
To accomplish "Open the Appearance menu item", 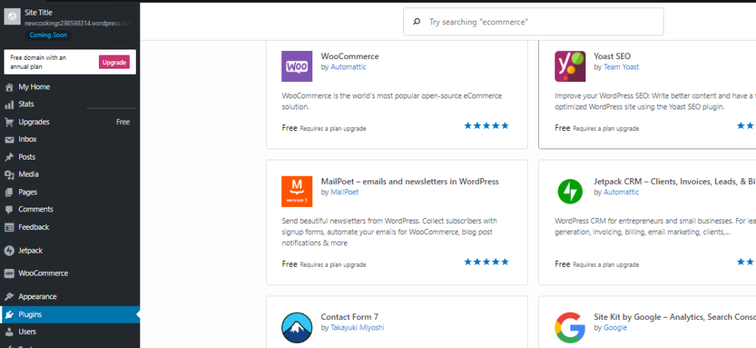I will point(70,296).
